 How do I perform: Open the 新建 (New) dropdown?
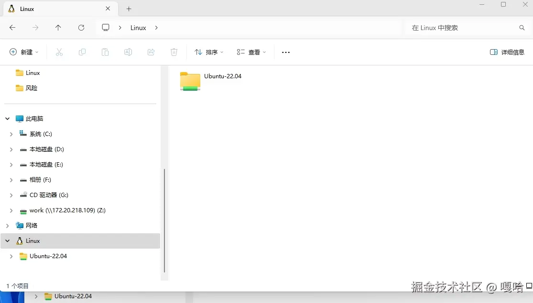(x=24, y=52)
